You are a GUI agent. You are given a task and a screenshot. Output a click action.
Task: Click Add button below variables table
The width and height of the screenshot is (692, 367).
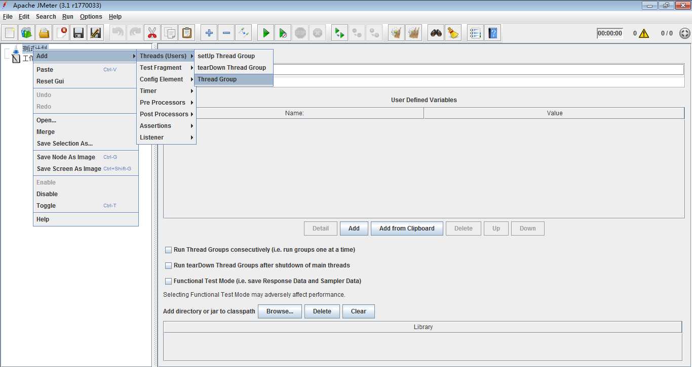tap(354, 228)
